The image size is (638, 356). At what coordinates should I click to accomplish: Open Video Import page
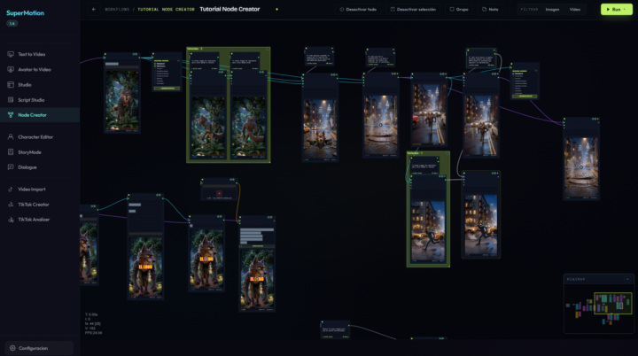coord(32,190)
